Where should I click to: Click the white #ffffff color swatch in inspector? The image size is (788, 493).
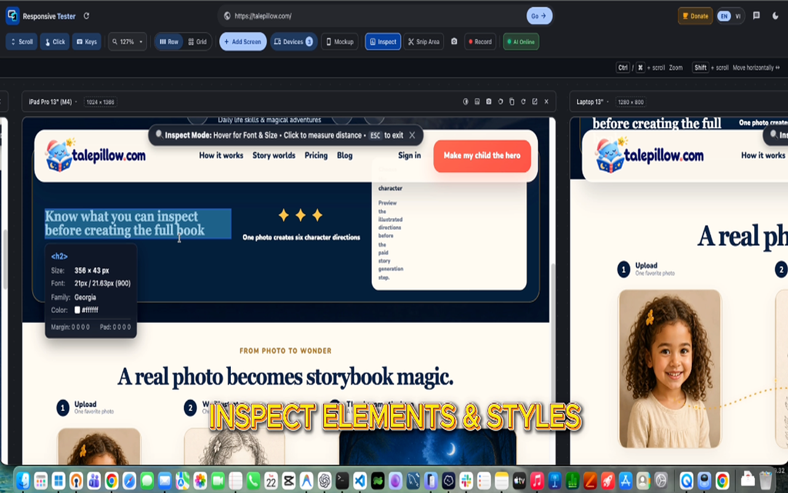78,310
